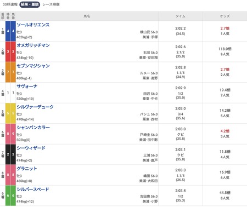Click trainer 美浦·大和田
Viewport: 247px width, 207px height.
click(148, 181)
